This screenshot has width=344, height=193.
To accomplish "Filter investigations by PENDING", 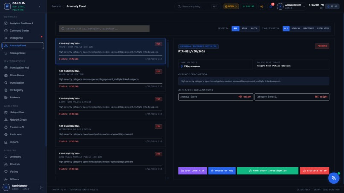I will click(x=296, y=29).
